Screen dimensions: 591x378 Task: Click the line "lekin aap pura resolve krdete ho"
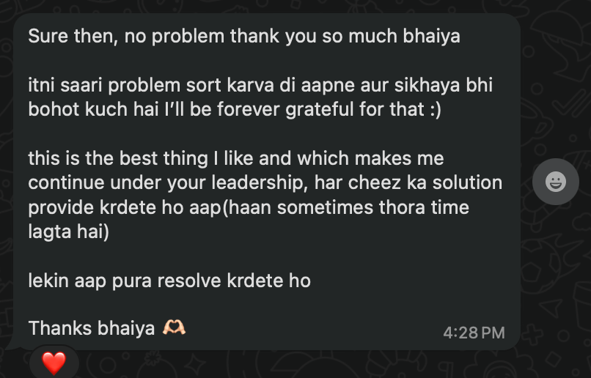click(169, 281)
